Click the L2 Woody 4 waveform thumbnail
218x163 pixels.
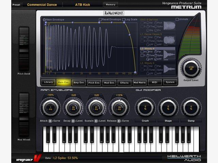tap(169, 55)
